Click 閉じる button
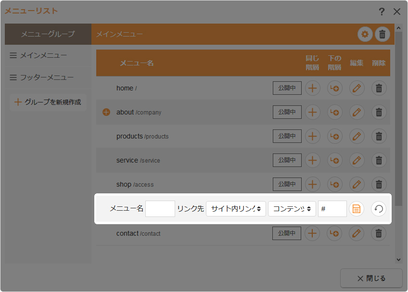 click(371, 279)
